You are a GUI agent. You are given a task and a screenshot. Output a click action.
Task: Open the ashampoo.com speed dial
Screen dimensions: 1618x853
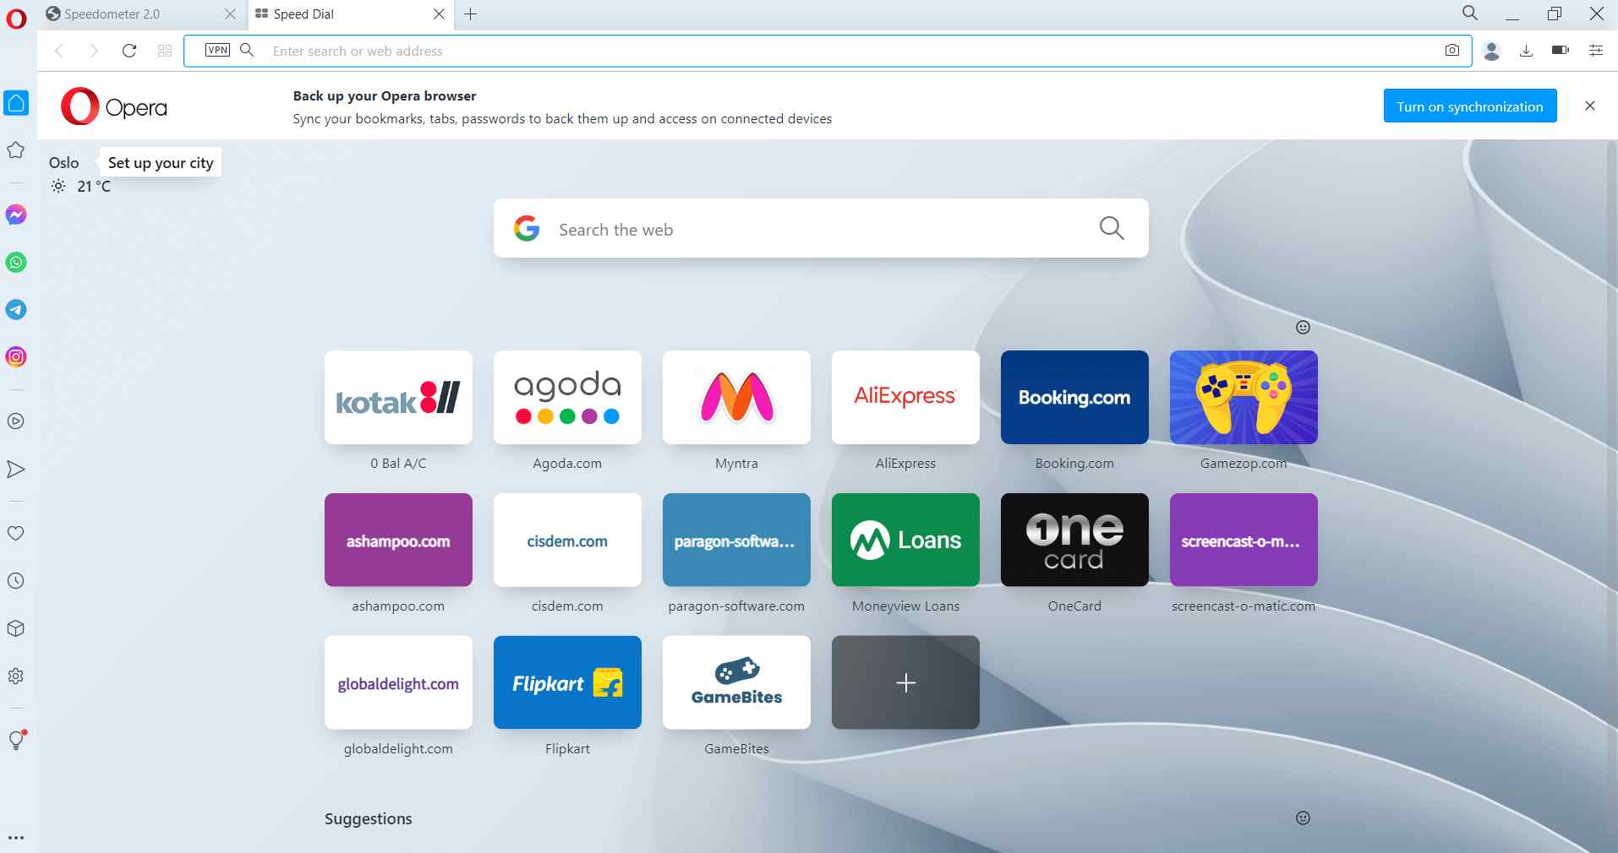pos(398,541)
